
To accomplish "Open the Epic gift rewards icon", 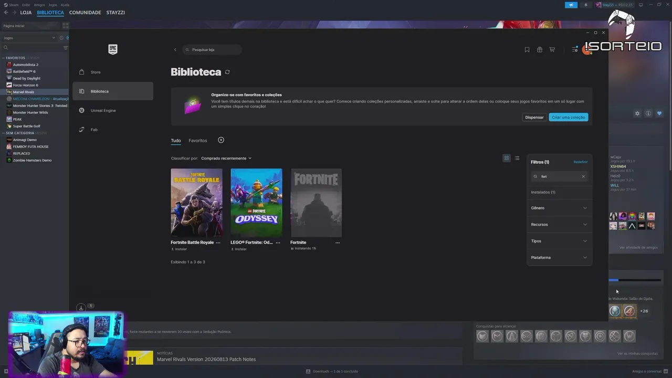I will click(x=540, y=50).
